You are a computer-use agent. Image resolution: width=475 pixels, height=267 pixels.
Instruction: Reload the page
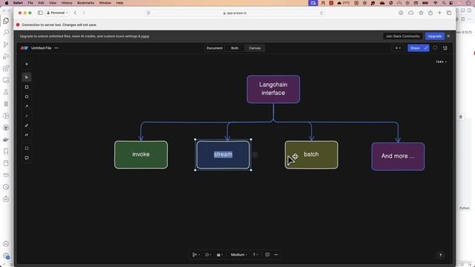321,13
